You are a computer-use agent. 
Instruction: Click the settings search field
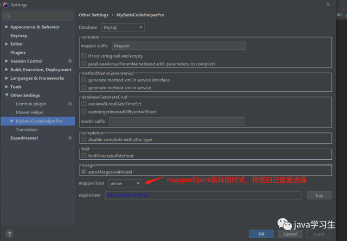(38, 16)
